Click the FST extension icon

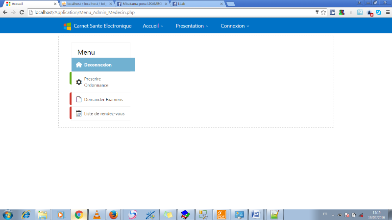360,12
